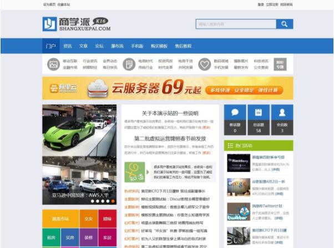334x248 pixels.
Task: Click the calendar 总话题 icon
Action: tap(259, 112)
